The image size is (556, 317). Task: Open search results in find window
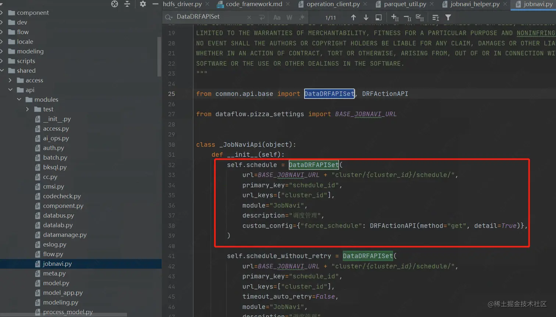tap(378, 17)
